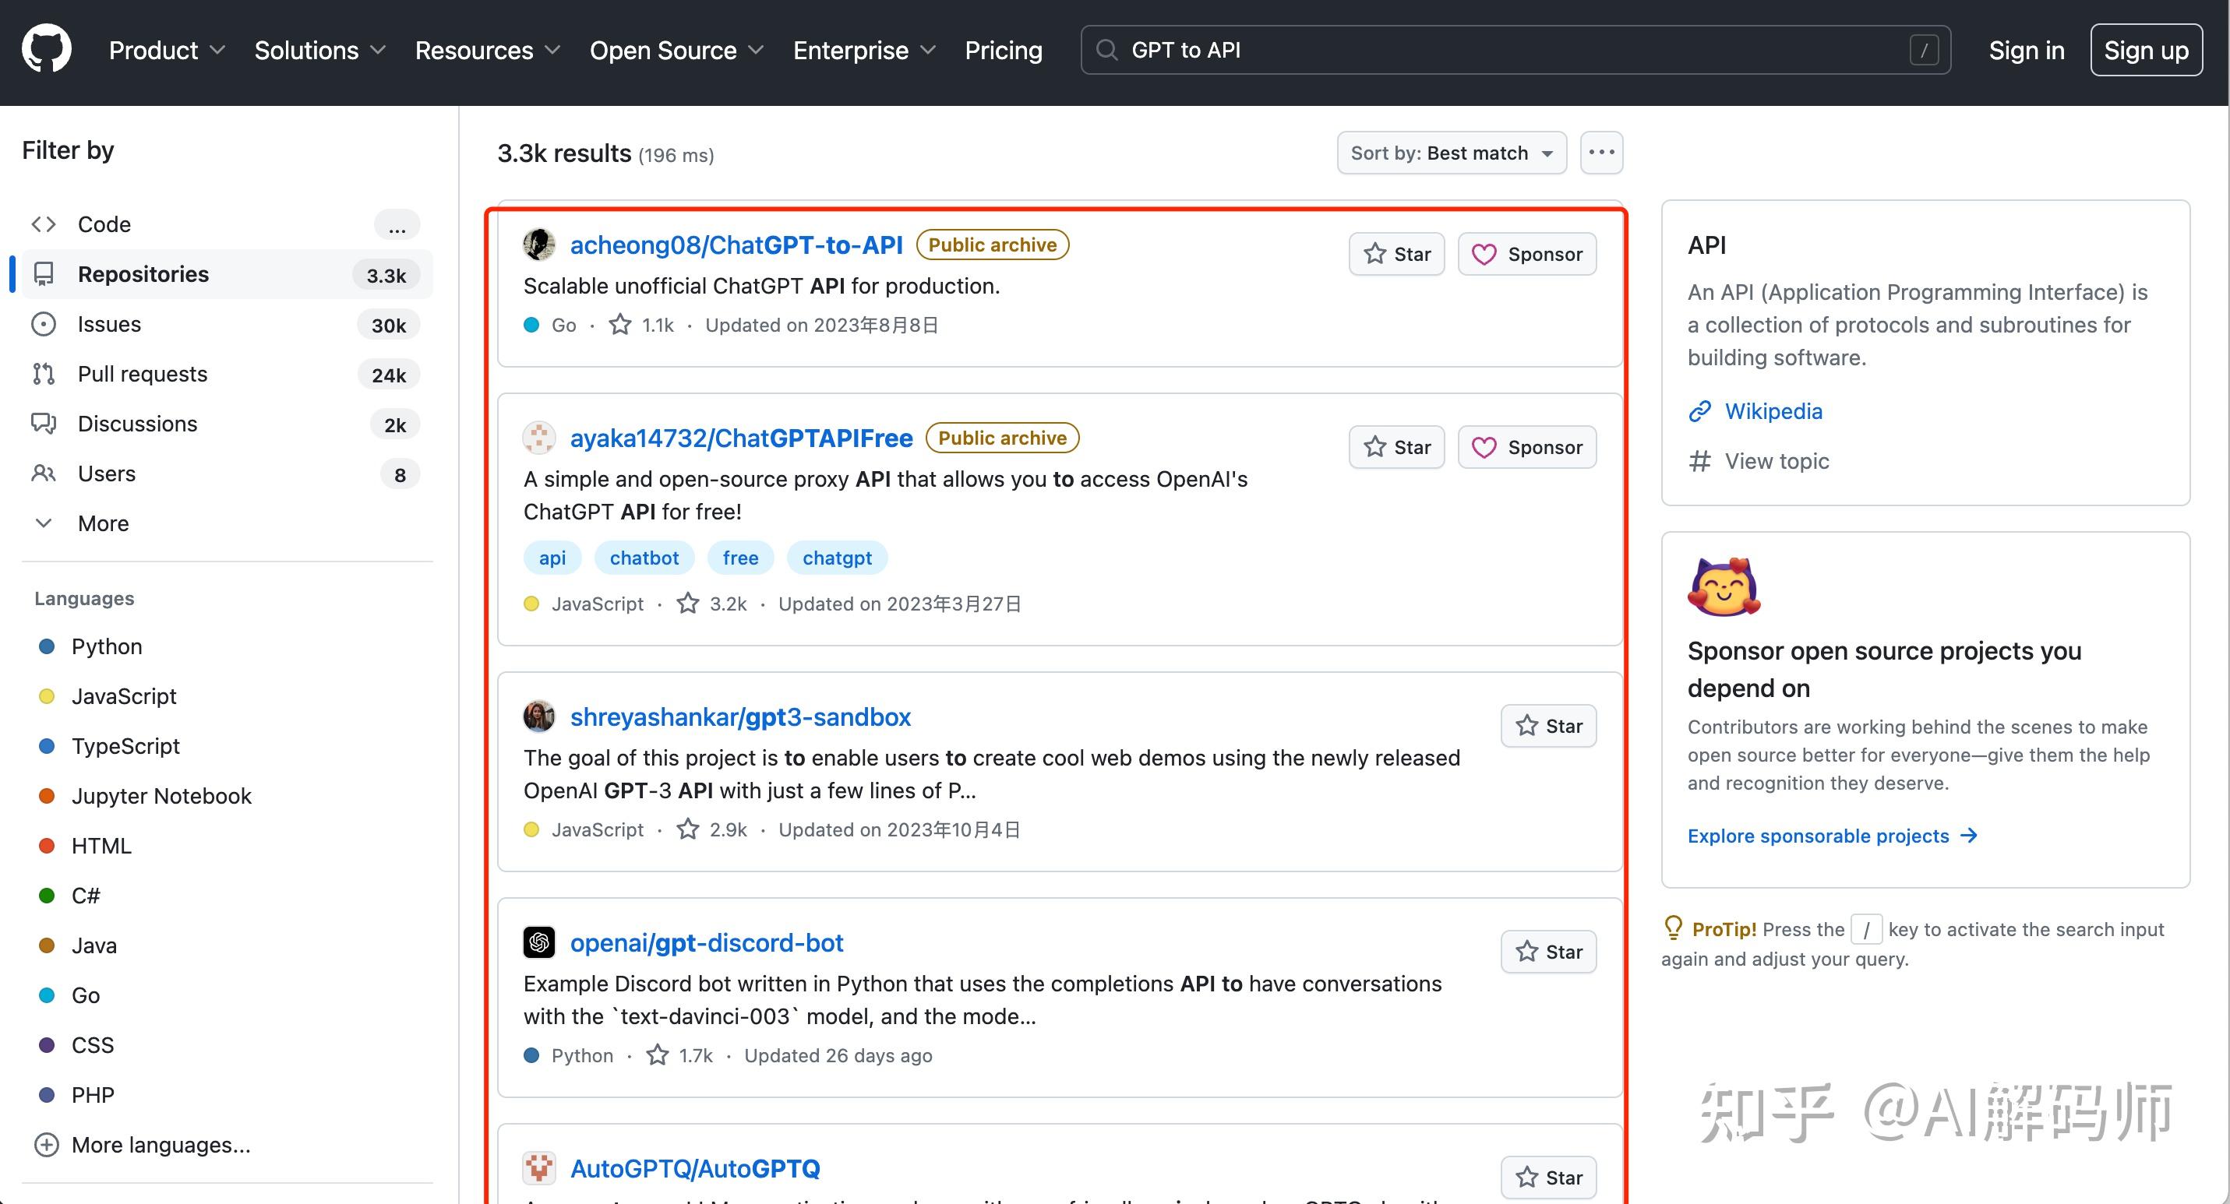The width and height of the screenshot is (2230, 1204).
Task: Click the search magnifier icon
Action: pyautogui.click(x=1106, y=50)
